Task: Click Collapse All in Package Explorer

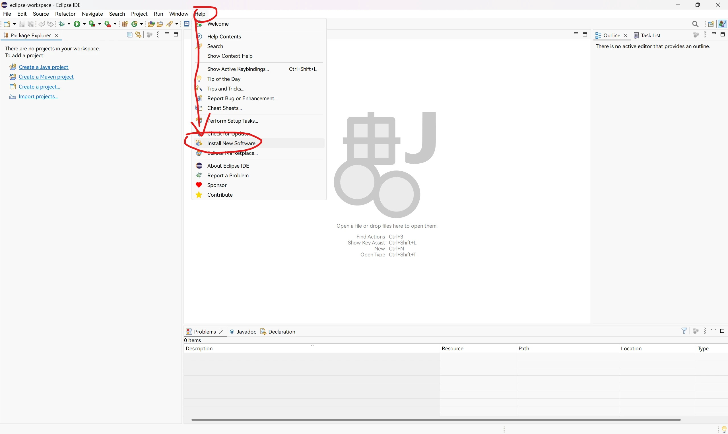Action: click(129, 35)
